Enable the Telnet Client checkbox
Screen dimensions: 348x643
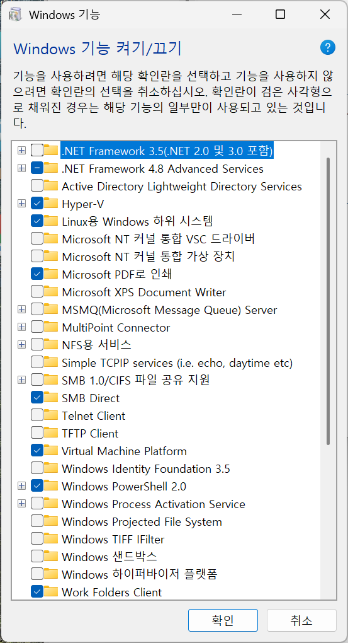click(37, 415)
